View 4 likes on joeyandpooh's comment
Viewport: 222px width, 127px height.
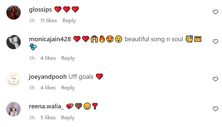tap(48, 88)
